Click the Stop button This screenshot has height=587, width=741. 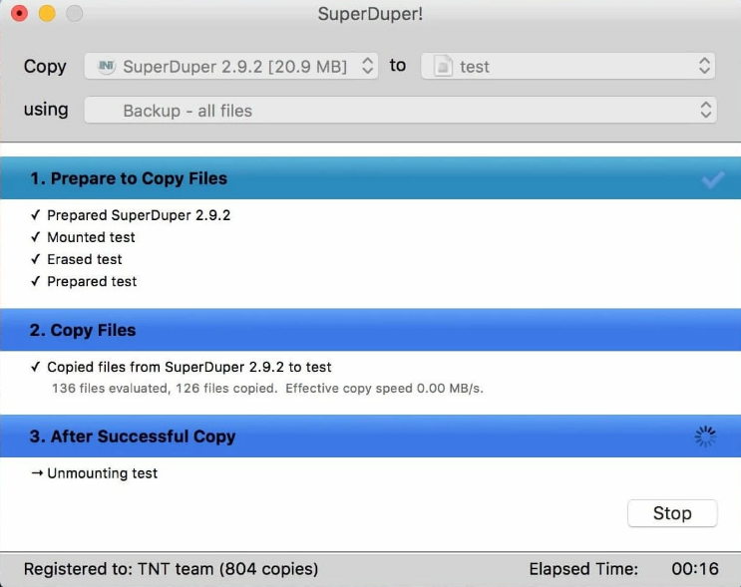[672, 513]
